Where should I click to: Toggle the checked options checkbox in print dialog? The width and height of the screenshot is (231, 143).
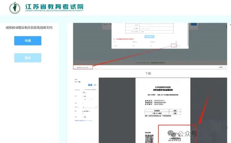83,111
